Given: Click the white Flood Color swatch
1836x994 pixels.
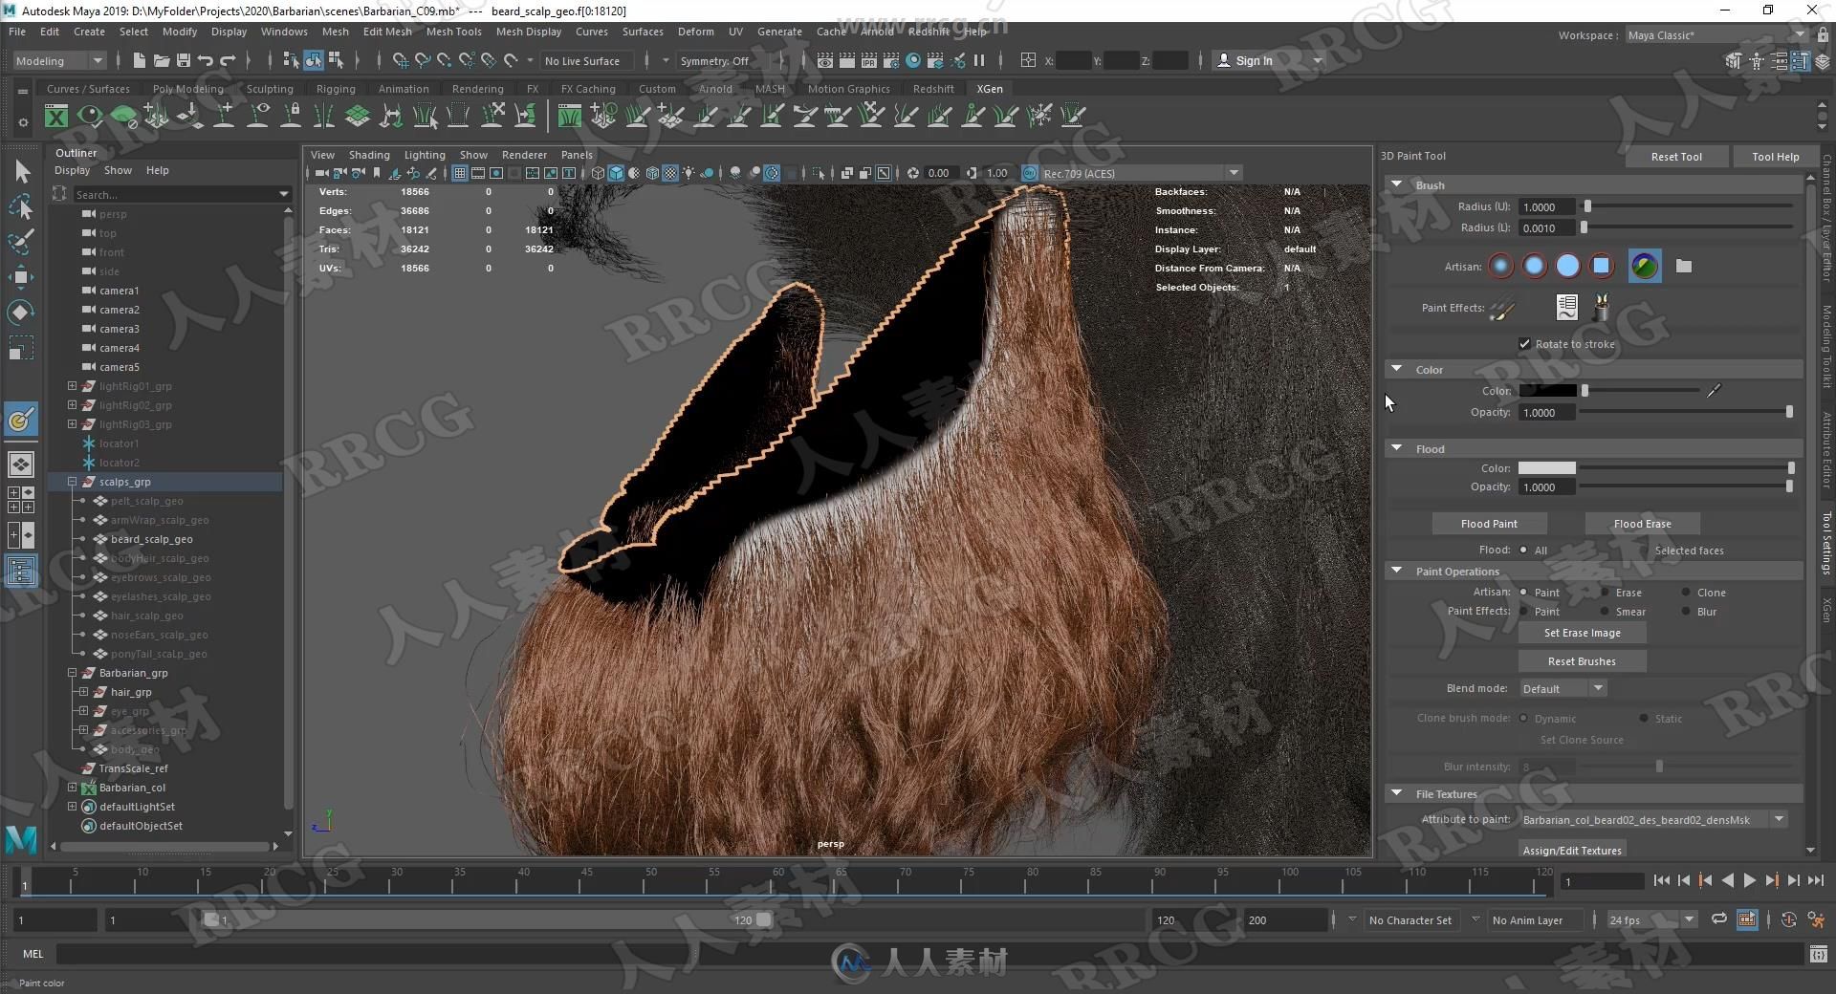Looking at the screenshot, I should (x=1546, y=468).
